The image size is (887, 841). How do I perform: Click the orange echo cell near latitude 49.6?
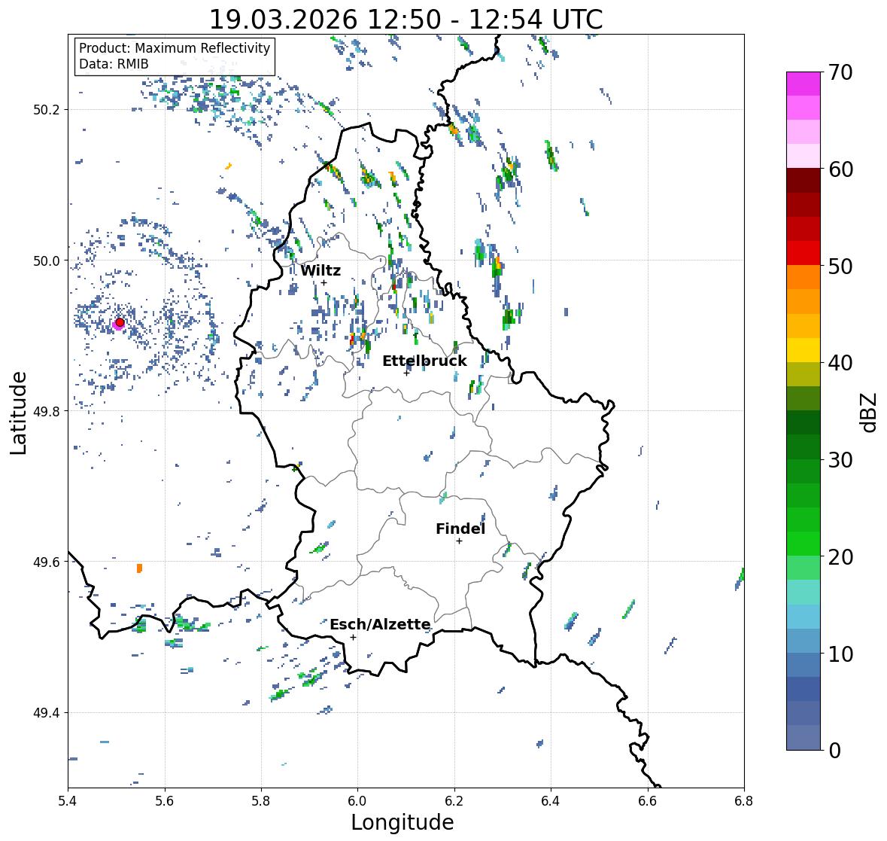pyautogui.click(x=139, y=568)
